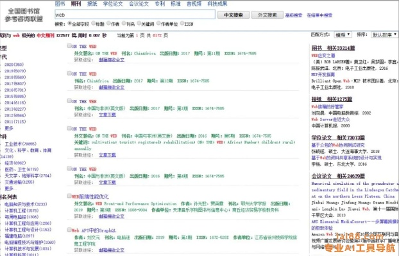Expand 更多 under the year list
Screen dimensions: 399x256
(8, 128)
